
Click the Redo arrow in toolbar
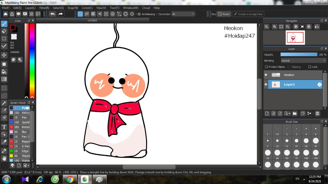tap(61, 14)
